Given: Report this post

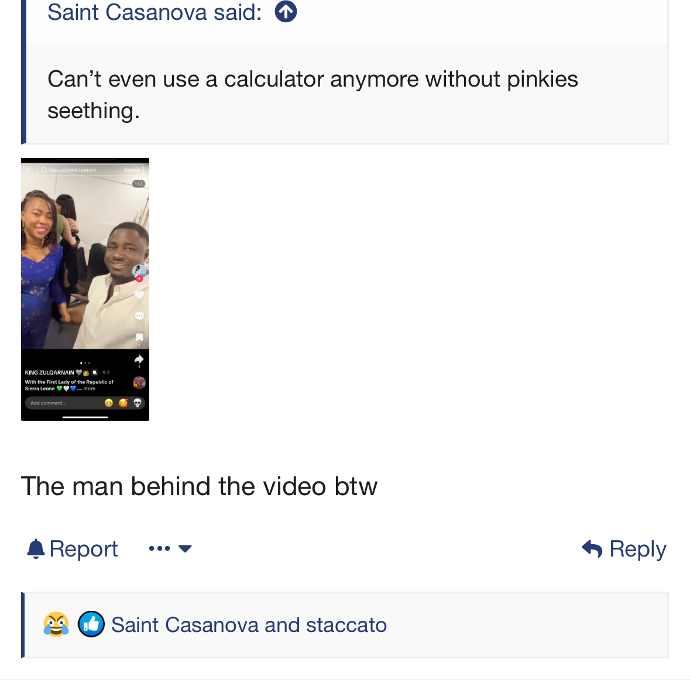Looking at the screenshot, I should (x=73, y=549).
